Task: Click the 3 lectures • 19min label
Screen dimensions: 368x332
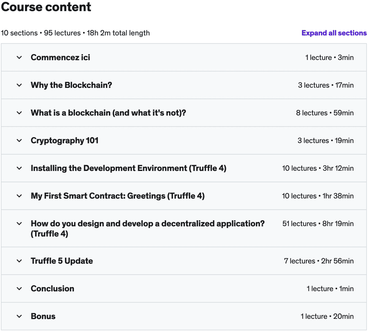Action: [325, 141]
